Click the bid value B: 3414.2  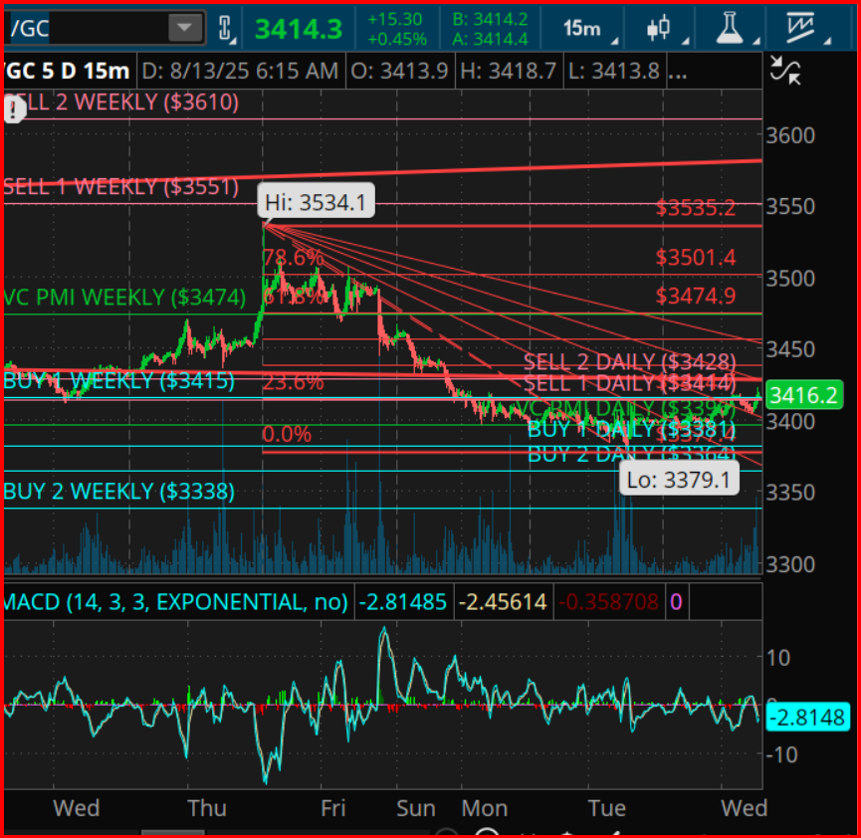coord(490,19)
